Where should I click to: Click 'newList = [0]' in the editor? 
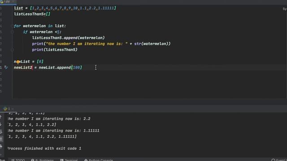pyautogui.click(x=29, y=62)
